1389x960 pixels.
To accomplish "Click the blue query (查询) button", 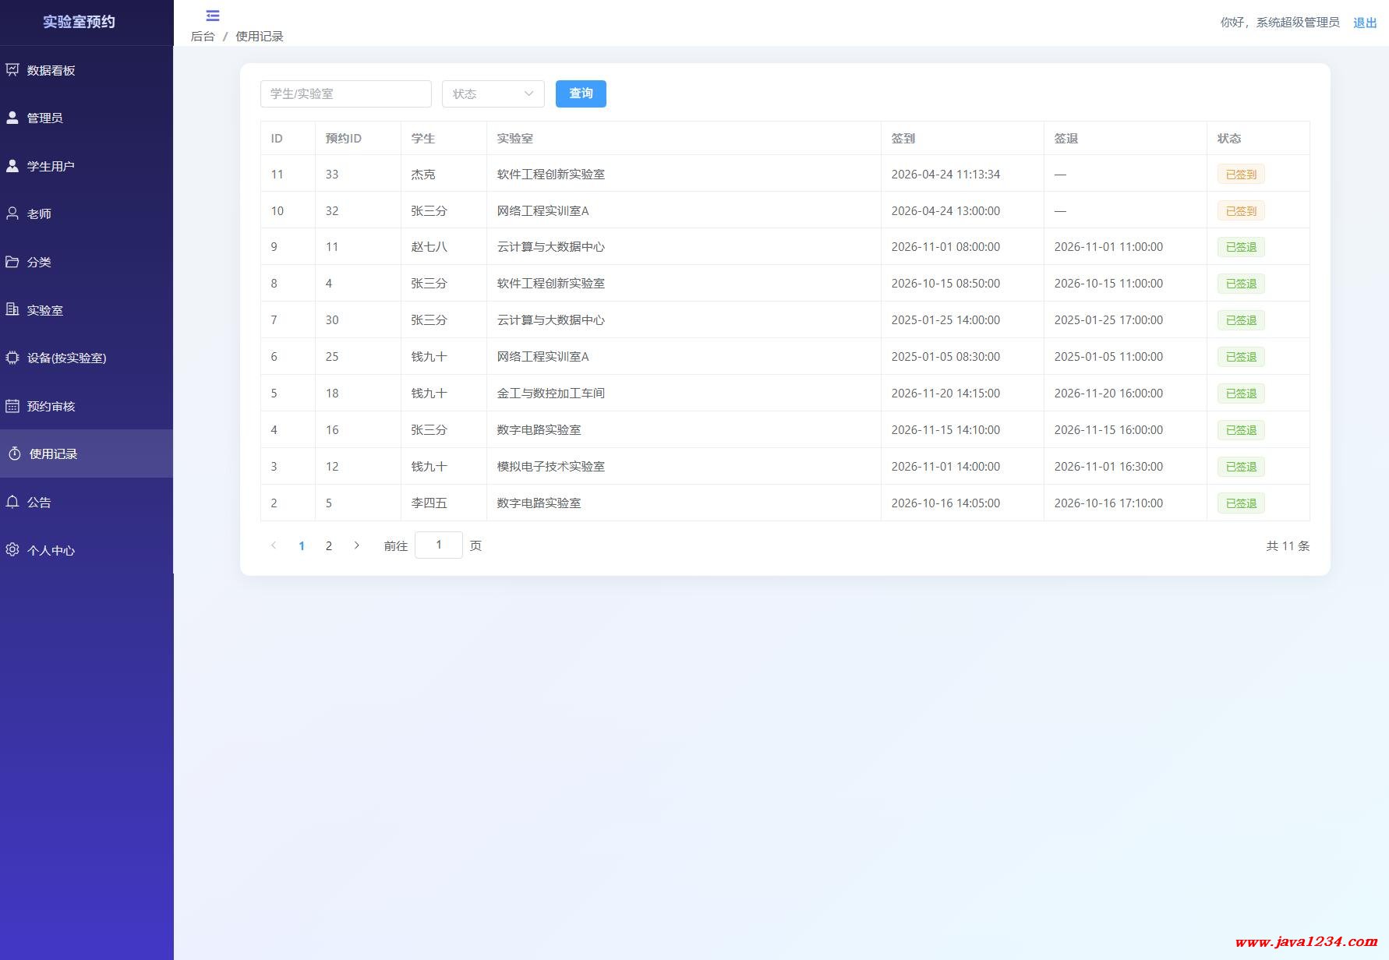I will click(x=581, y=94).
